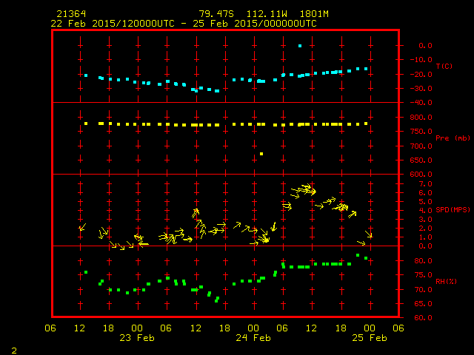Select the 24 Feb date label

coord(253,337)
